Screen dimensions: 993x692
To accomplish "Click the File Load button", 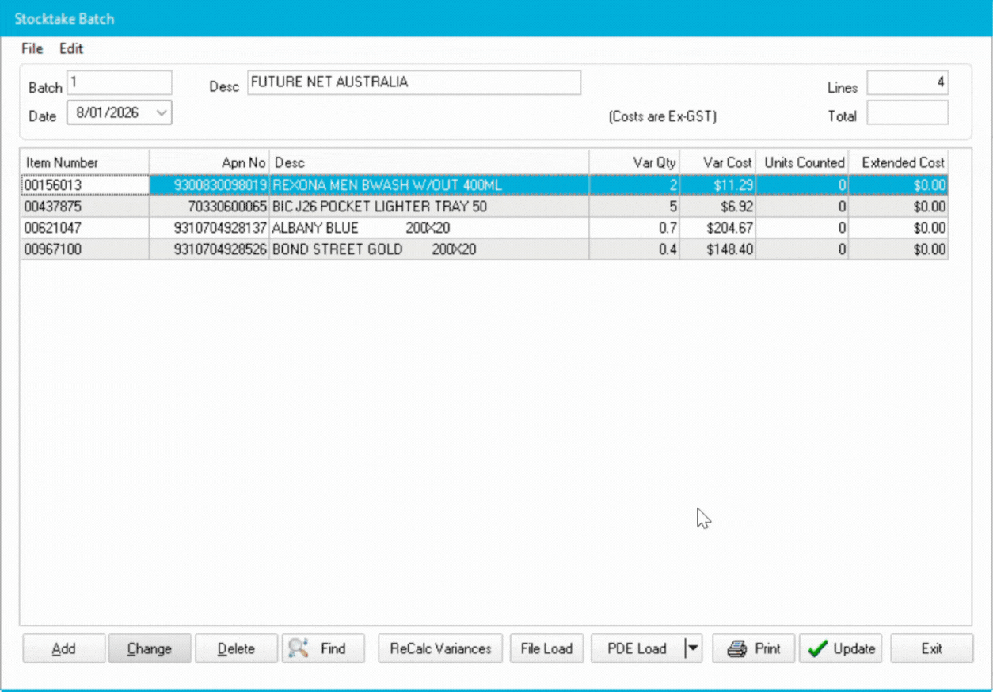I will (546, 648).
